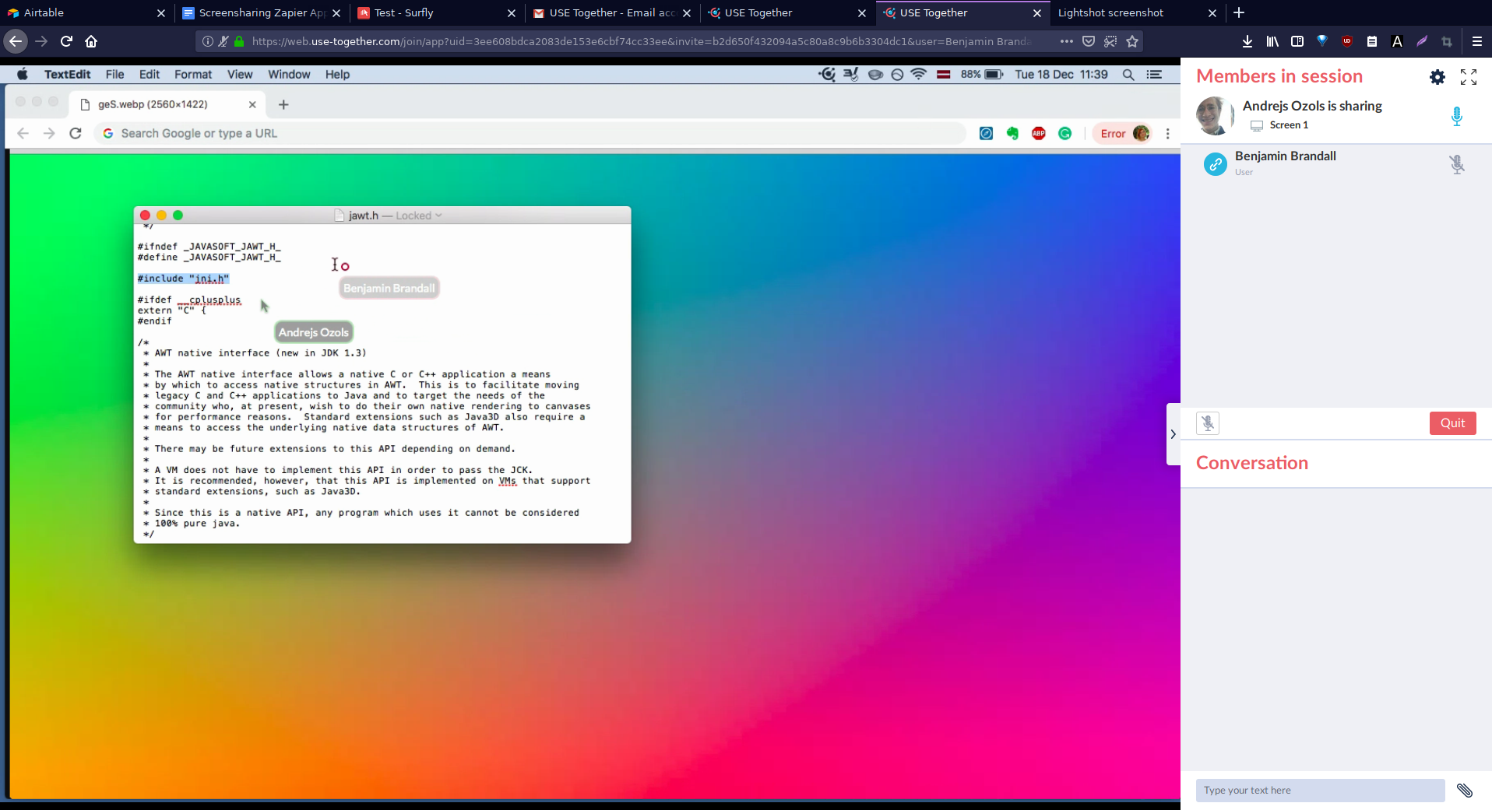This screenshot has height=810, width=1492.
Task: Click the red Quit button
Action: (x=1452, y=423)
